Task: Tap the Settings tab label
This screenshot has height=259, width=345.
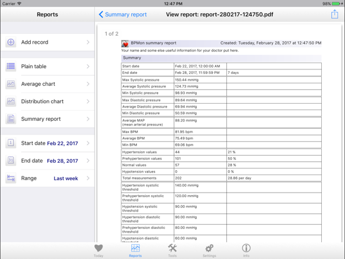Action: 209,256
